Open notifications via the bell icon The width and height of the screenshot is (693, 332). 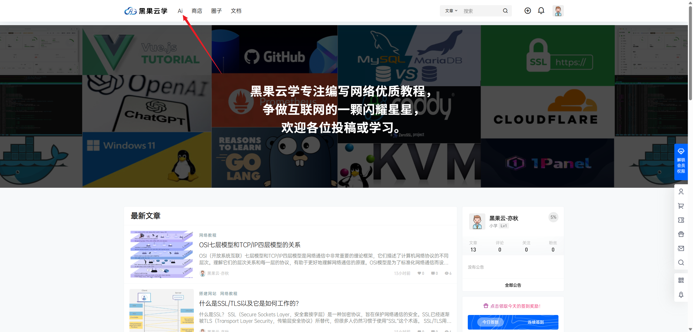(541, 11)
